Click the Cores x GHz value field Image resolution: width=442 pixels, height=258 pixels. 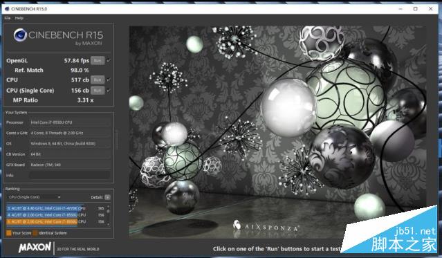(x=69, y=133)
